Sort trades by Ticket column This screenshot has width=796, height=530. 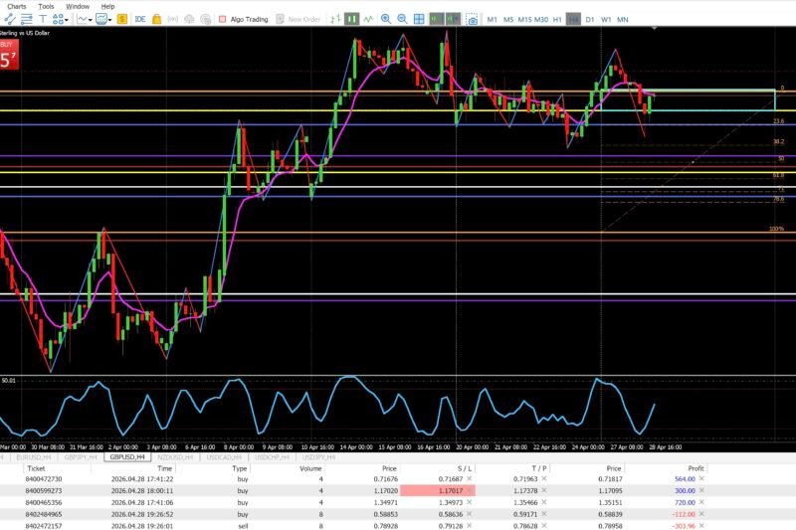(x=36, y=468)
